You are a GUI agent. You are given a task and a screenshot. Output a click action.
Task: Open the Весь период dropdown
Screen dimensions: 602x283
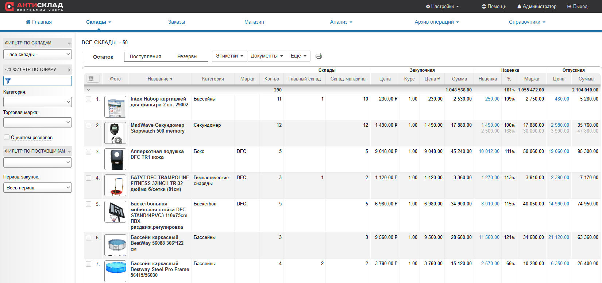tap(38, 188)
